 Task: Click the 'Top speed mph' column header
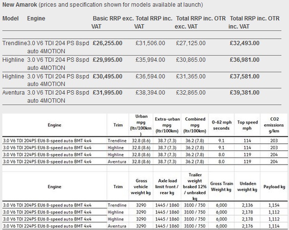248,125
